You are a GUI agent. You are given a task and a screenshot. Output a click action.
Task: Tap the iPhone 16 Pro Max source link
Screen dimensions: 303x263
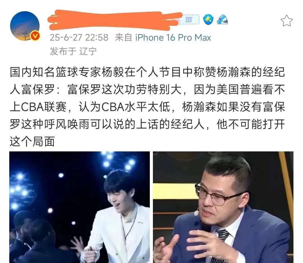tap(173, 38)
